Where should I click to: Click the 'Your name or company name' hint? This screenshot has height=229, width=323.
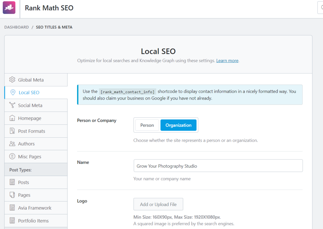click(x=162, y=179)
